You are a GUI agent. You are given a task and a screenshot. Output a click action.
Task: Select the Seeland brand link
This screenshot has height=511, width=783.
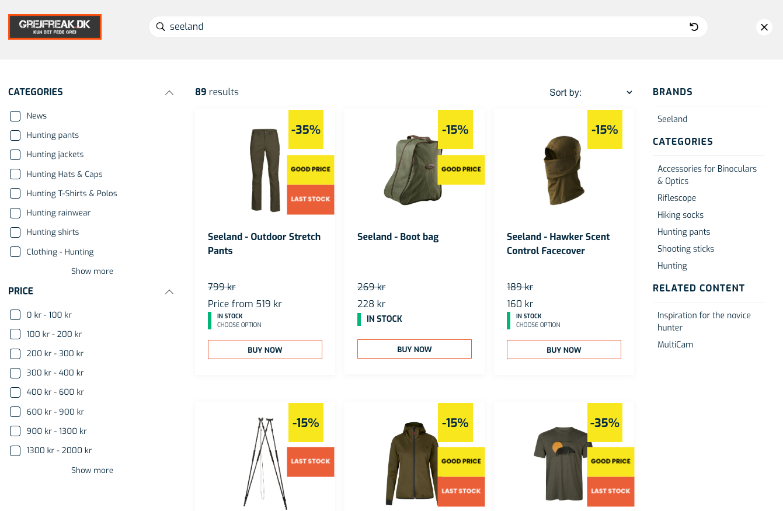[672, 119]
